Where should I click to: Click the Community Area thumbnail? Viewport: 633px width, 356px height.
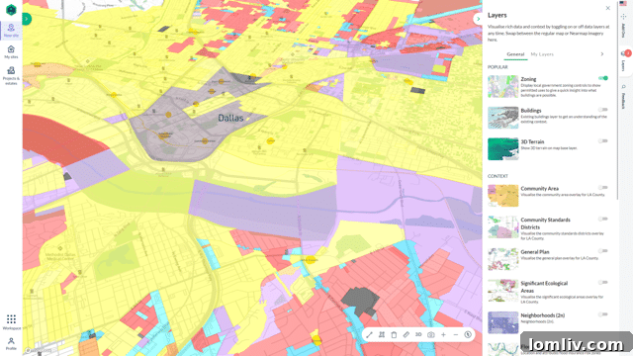[x=503, y=196]
